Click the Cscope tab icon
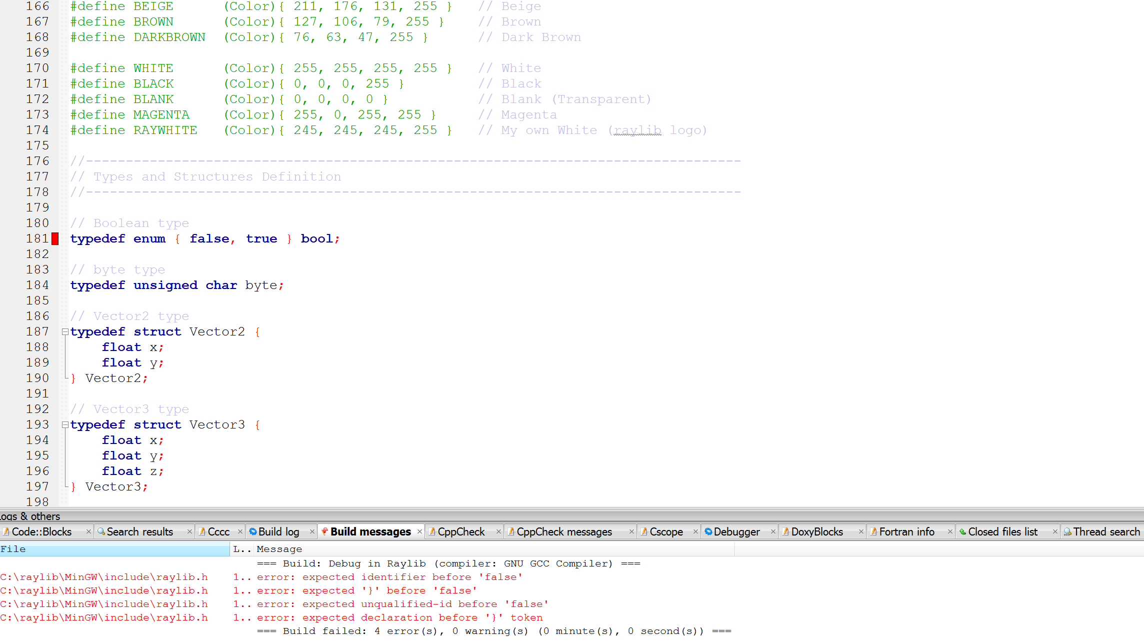This screenshot has width=1144, height=644. (645, 531)
